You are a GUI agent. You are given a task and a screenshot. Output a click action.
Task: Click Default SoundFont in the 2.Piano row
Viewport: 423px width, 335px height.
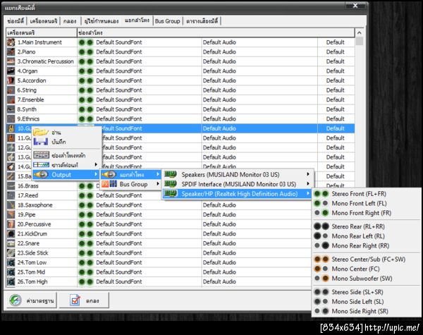tap(119, 51)
